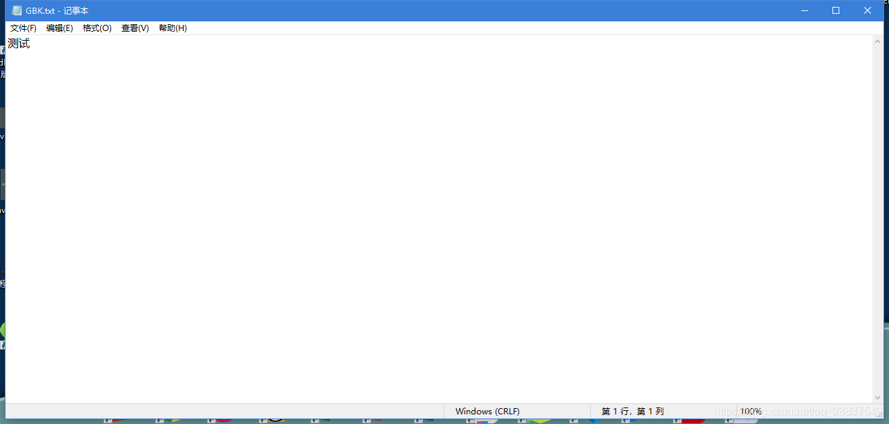Screen dimensions: 889x424
Task: Click the GBK.txt - 记事本 window title
Action: click(57, 11)
